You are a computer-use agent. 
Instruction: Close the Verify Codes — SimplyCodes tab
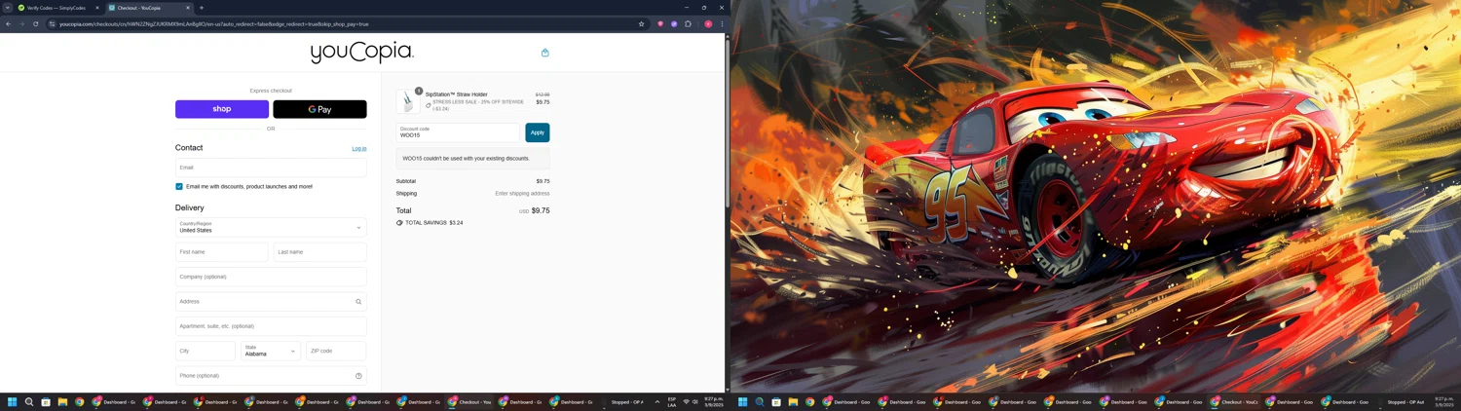click(x=96, y=8)
